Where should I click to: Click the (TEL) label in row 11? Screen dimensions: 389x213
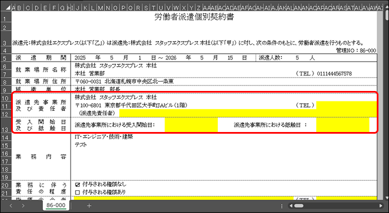(305, 105)
